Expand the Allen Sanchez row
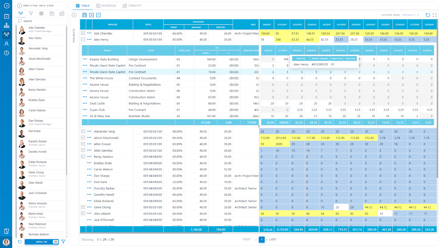Viewport: 442px width, 248px height. tap(83, 150)
